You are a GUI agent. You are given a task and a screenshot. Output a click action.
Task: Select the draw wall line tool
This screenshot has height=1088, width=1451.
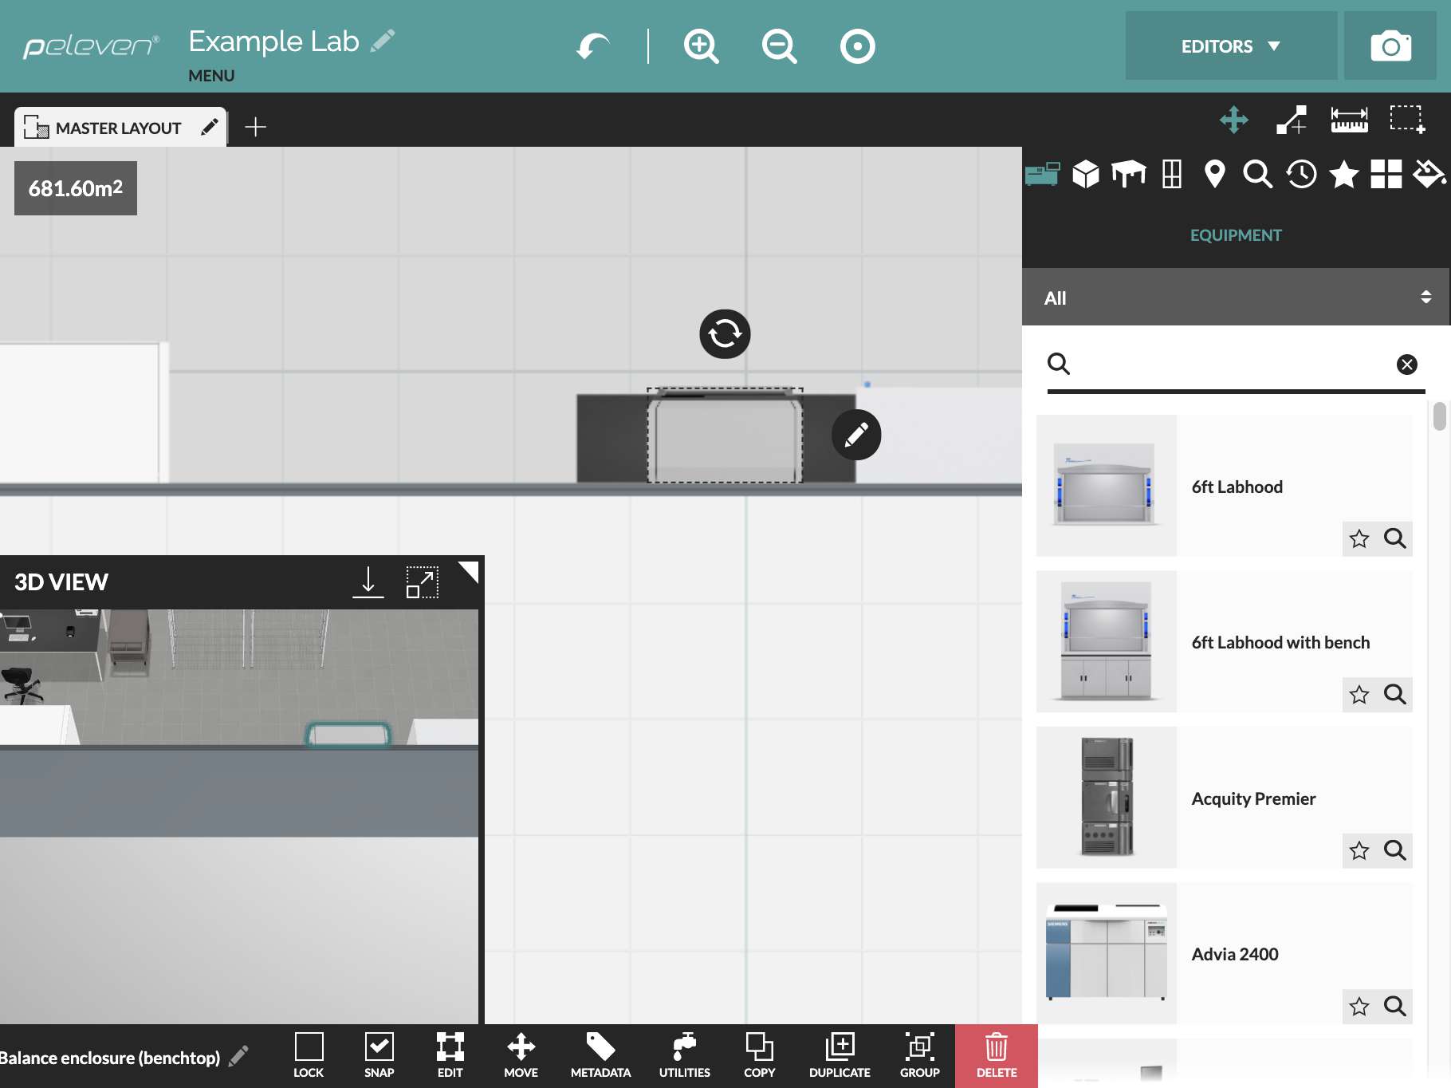pyautogui.click(x=1292, y=120)
